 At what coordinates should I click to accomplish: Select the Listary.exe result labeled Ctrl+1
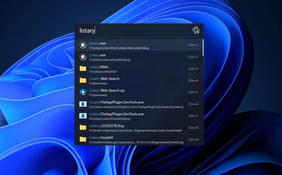coord(138,45)
